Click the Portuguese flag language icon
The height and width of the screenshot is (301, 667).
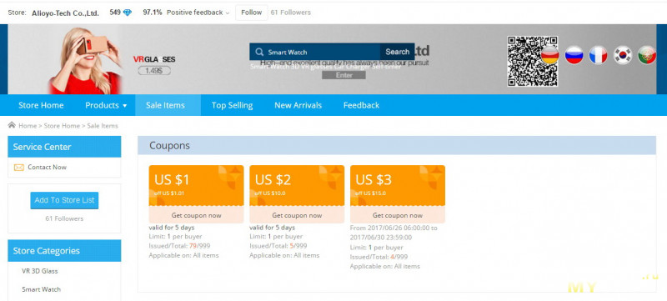(647, 55)
